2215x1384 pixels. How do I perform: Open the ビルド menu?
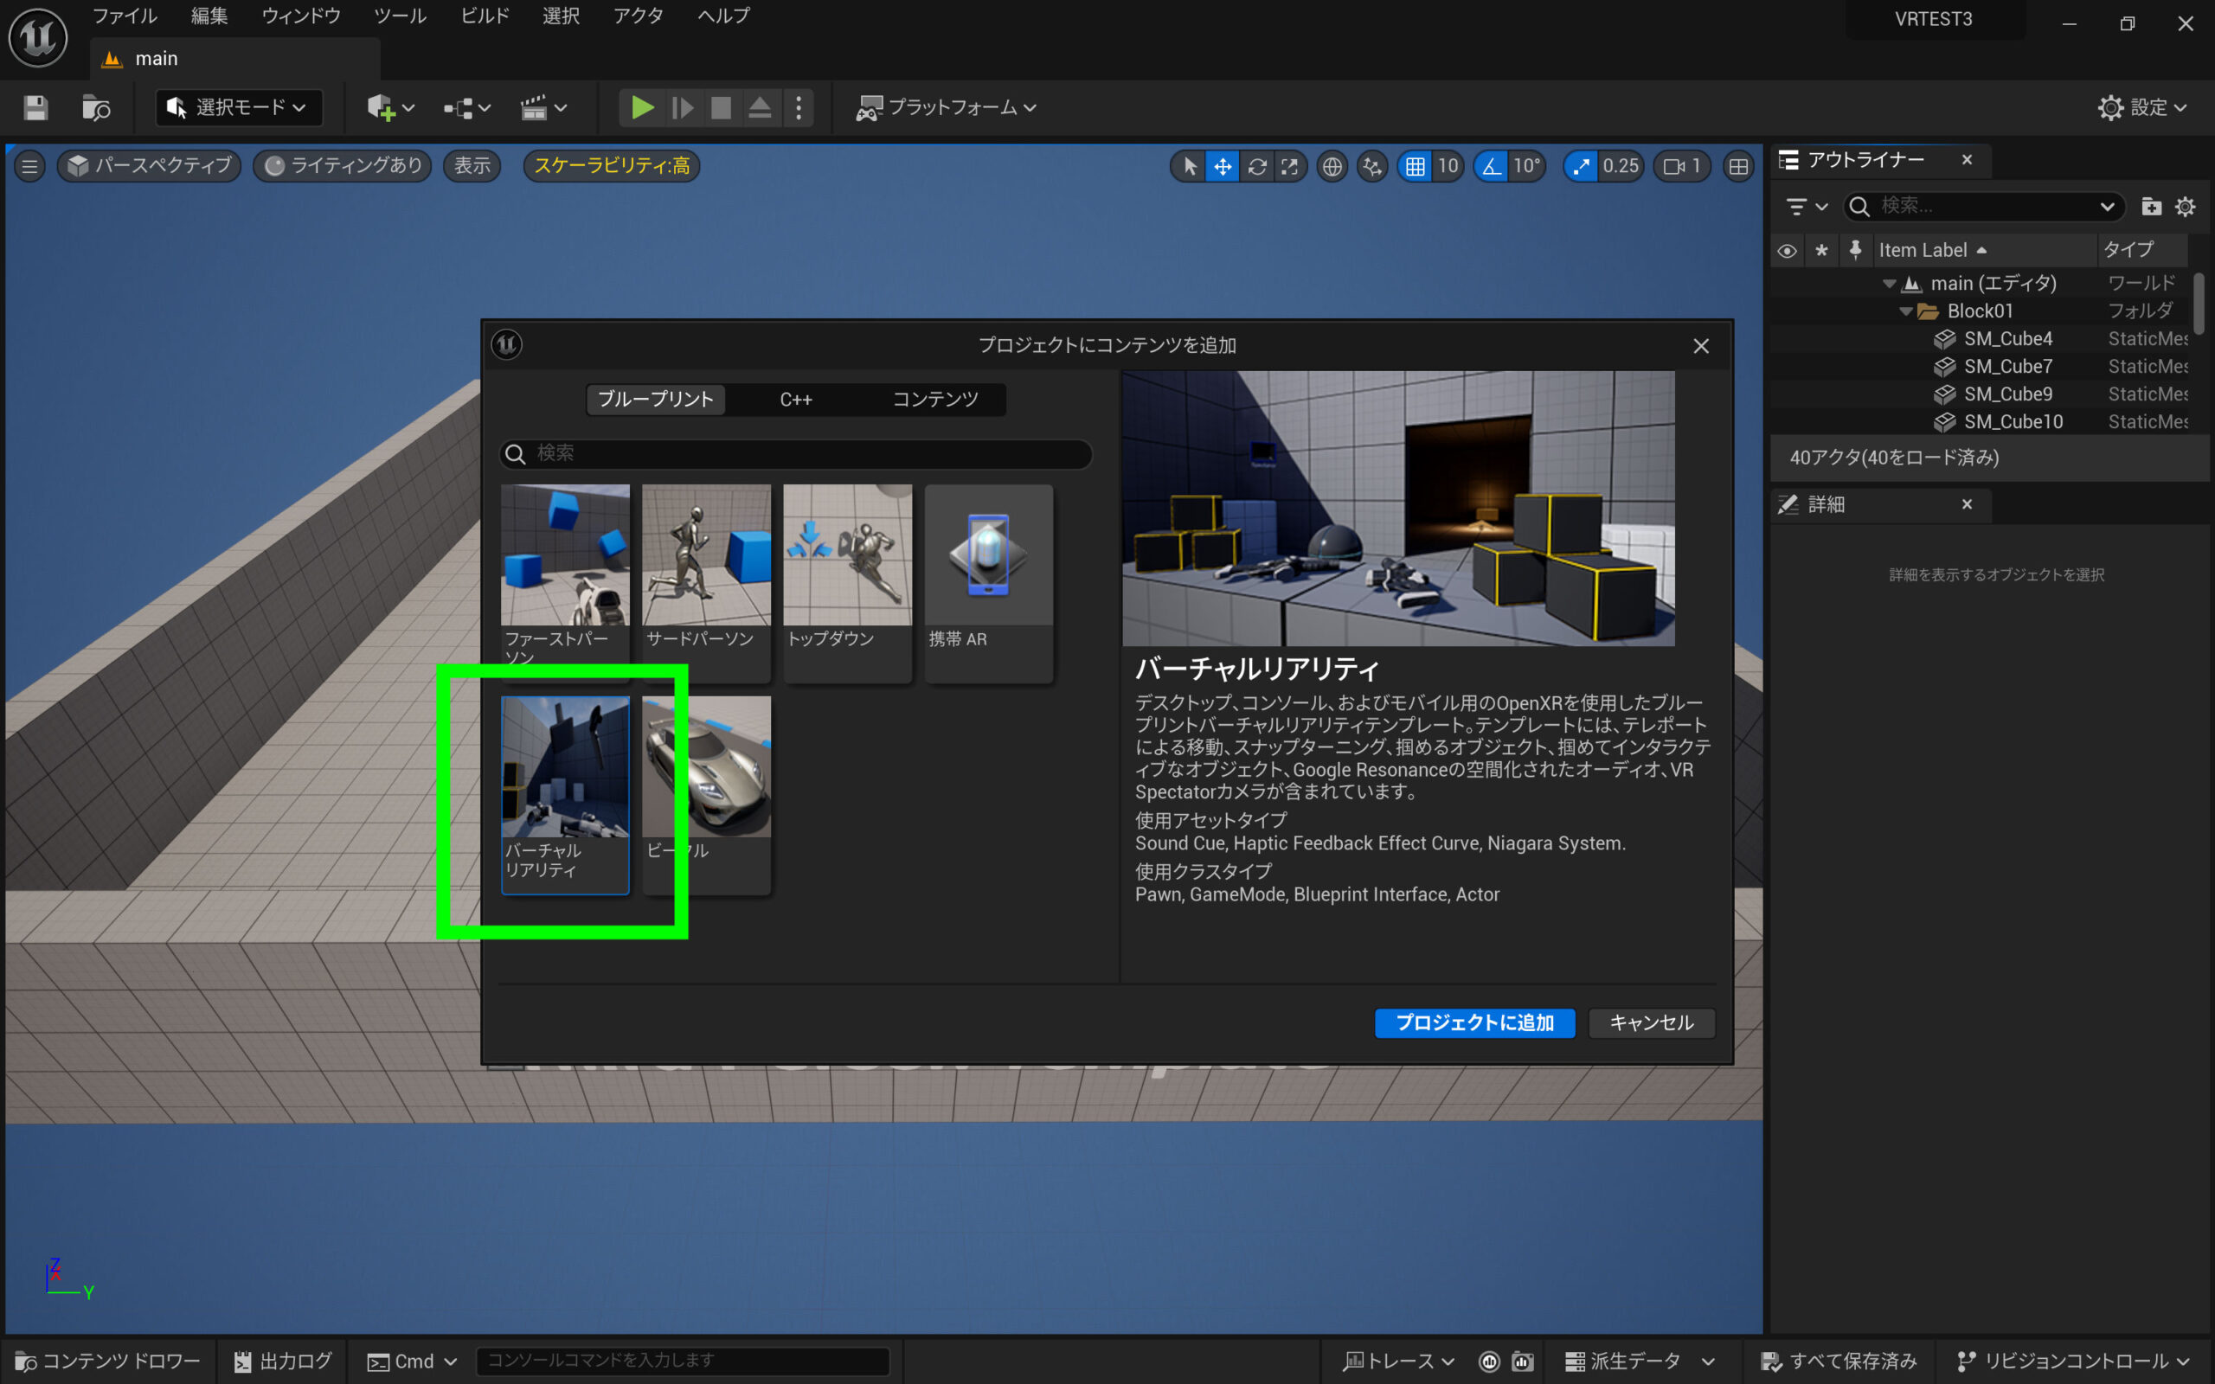click(485, 16)
